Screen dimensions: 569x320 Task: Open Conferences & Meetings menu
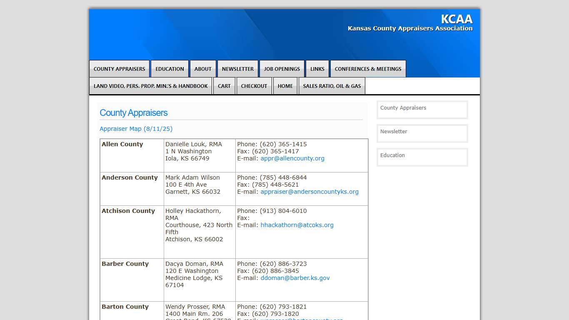click(368, 69)
